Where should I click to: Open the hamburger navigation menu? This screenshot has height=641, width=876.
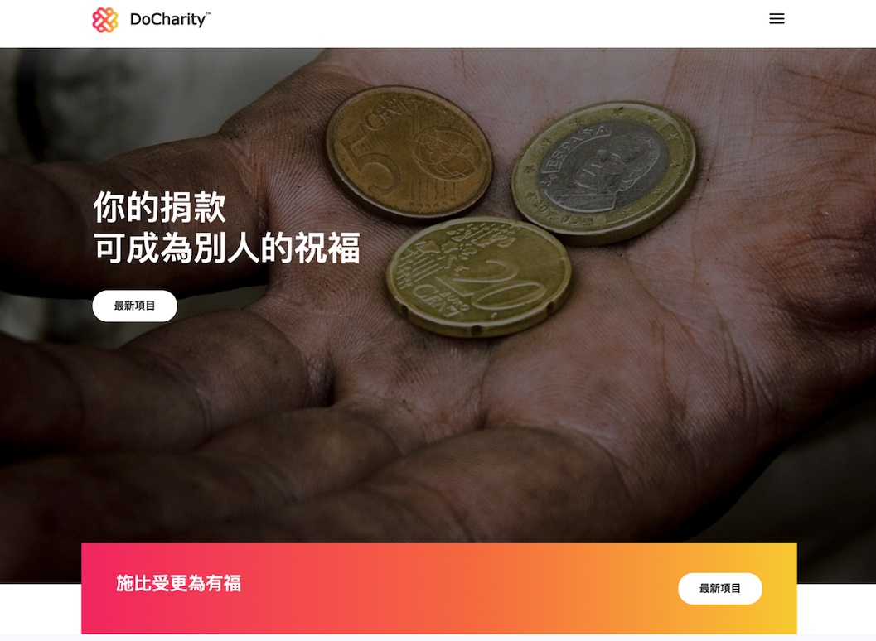[x=777, y=19]
